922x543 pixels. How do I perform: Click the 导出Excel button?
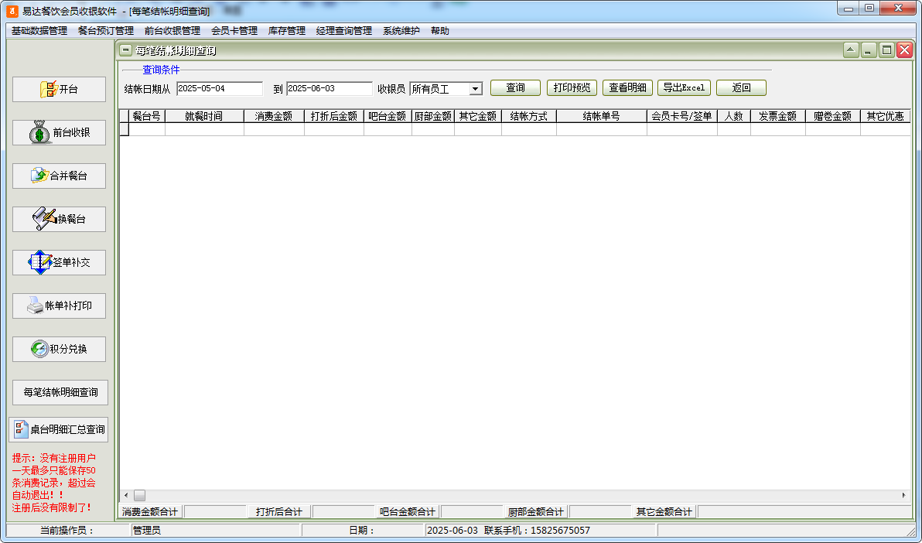click(684, 88)
